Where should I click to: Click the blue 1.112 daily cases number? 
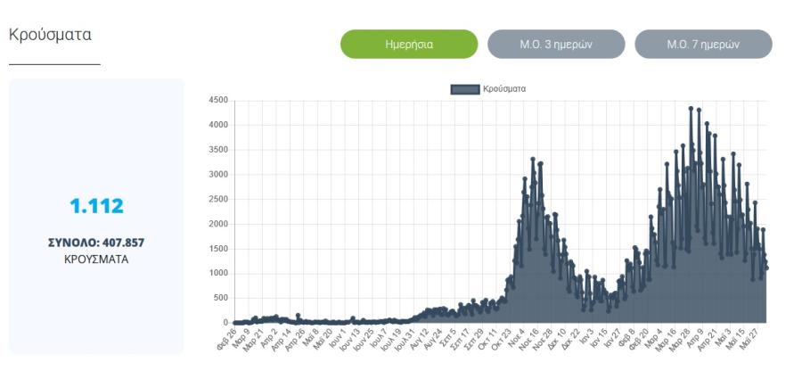point(96,206)
